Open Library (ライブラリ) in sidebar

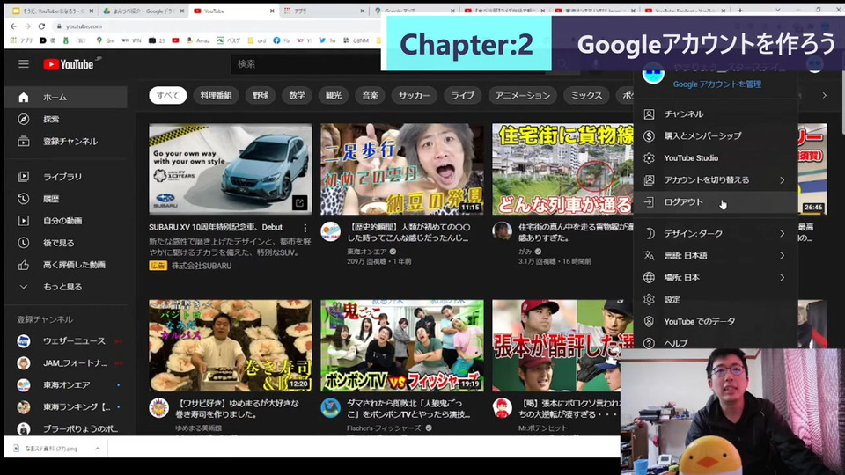66,177
